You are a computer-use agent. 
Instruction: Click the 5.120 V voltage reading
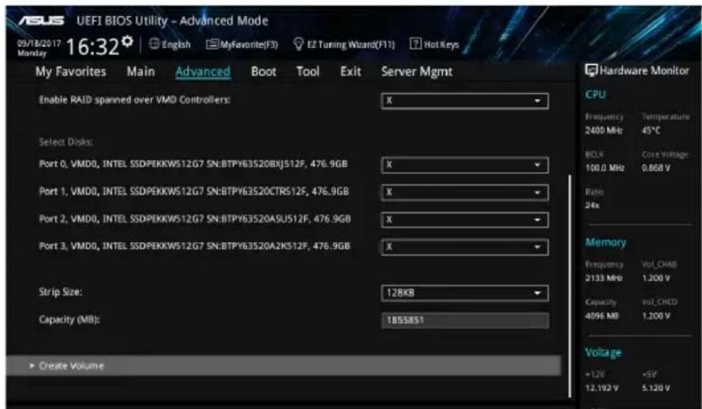(x=656, y=388)
